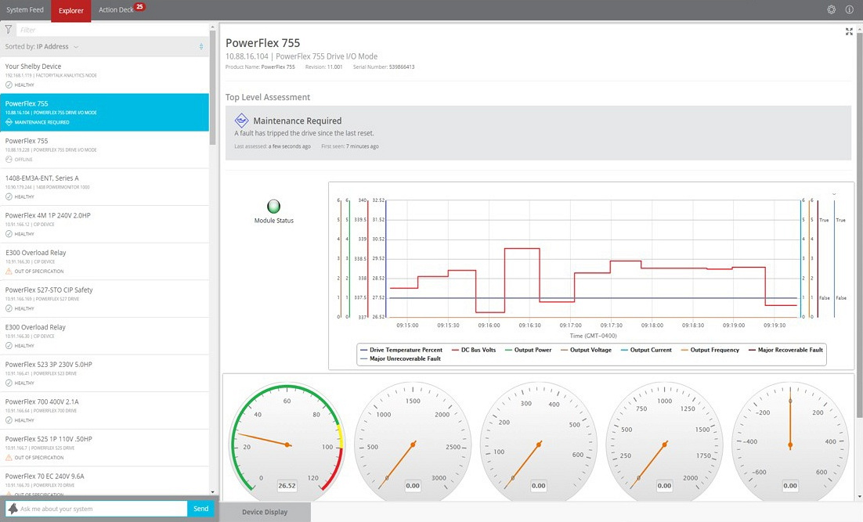Select PowerFlex 523 3P 230V 5.0HP
Screen dimensions: 863x522
(105, 373)
